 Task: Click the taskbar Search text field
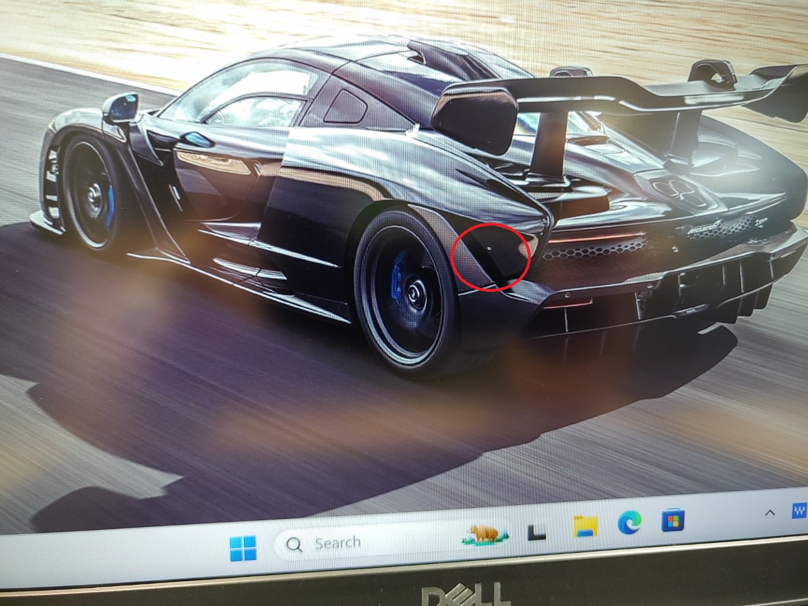point(359,543)
